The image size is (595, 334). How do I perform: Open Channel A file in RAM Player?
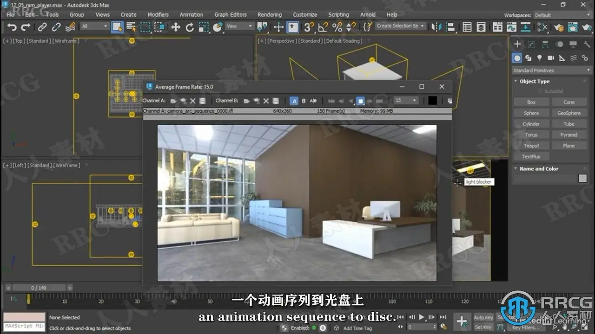(173, 101)
